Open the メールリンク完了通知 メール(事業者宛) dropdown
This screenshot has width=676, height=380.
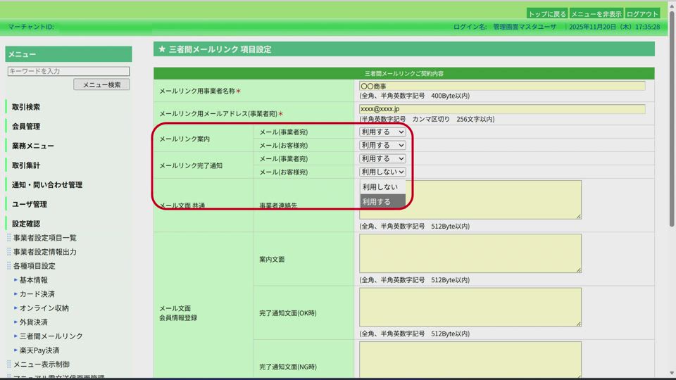(382, 158)
